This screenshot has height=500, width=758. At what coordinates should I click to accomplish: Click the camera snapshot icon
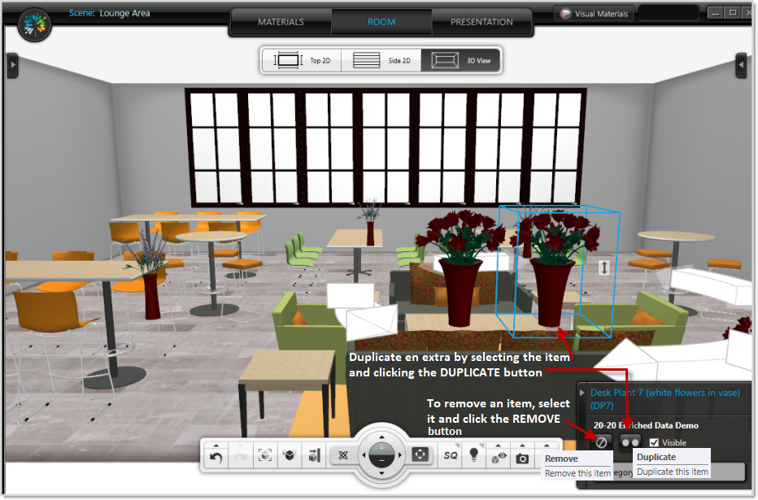[x=522, y=459]
